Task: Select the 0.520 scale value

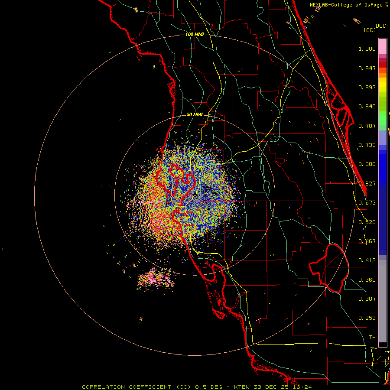Action: click(x=367, y=222)
